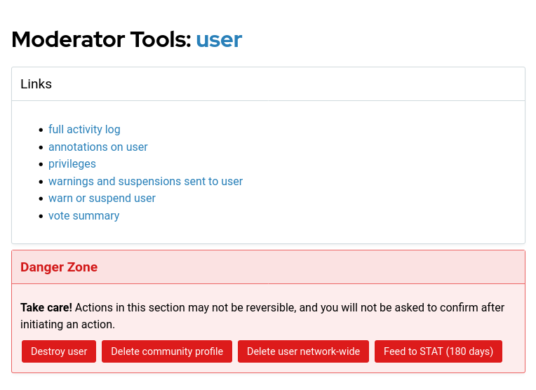This screenshot has height=390, width=536.
Task: Click the 'Moderator Tools:' heading text
Action: (x=101, y=39)
